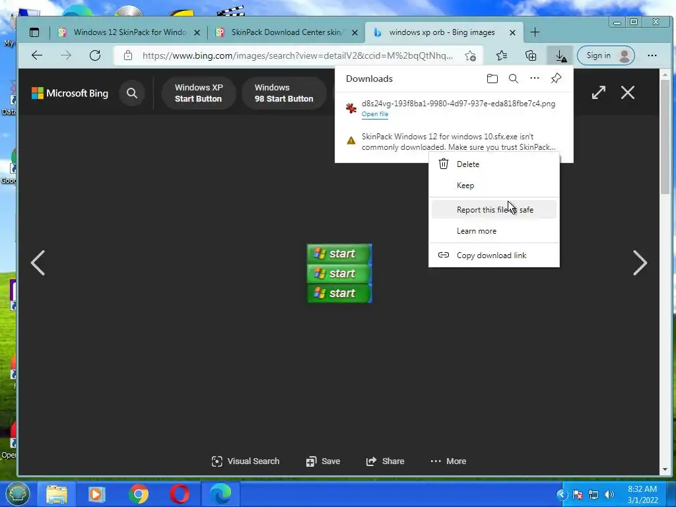Screen dimensions: 676x507
Task: Click the start button image thumbnail
Action: [x=339, y=273]
